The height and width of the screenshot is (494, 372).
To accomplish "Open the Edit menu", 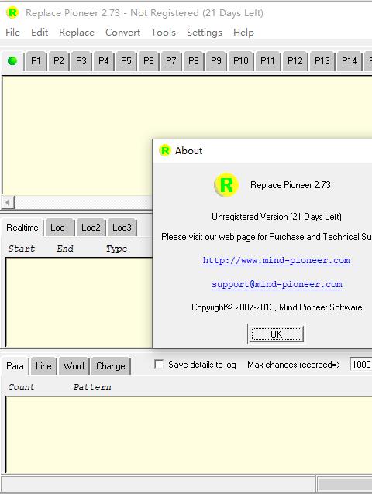I will coord(40,33).
